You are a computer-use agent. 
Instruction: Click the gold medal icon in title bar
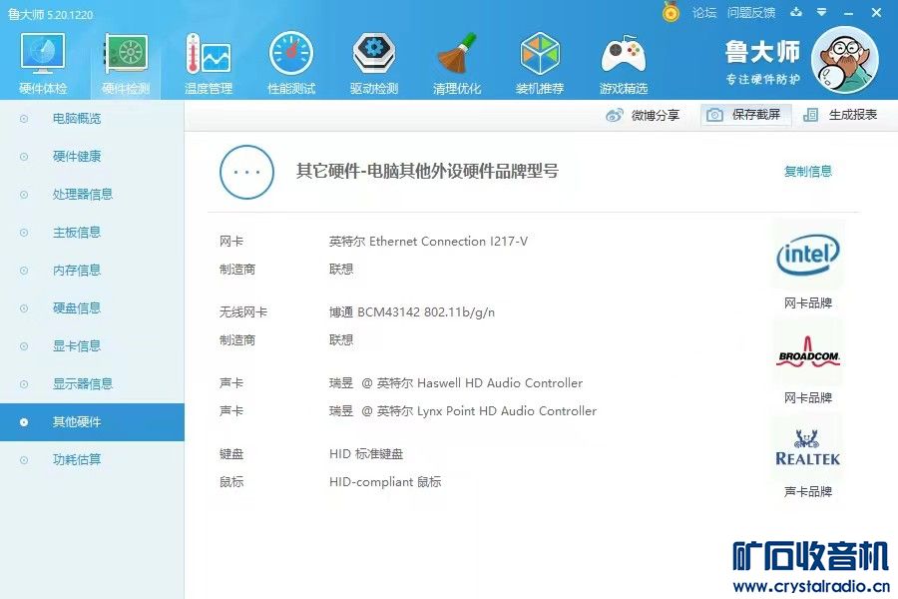(671, 11)
